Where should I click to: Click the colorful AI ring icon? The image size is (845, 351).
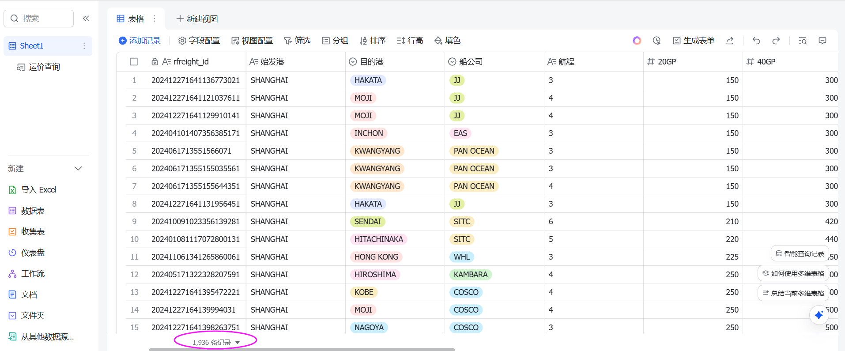pos(637,41)
